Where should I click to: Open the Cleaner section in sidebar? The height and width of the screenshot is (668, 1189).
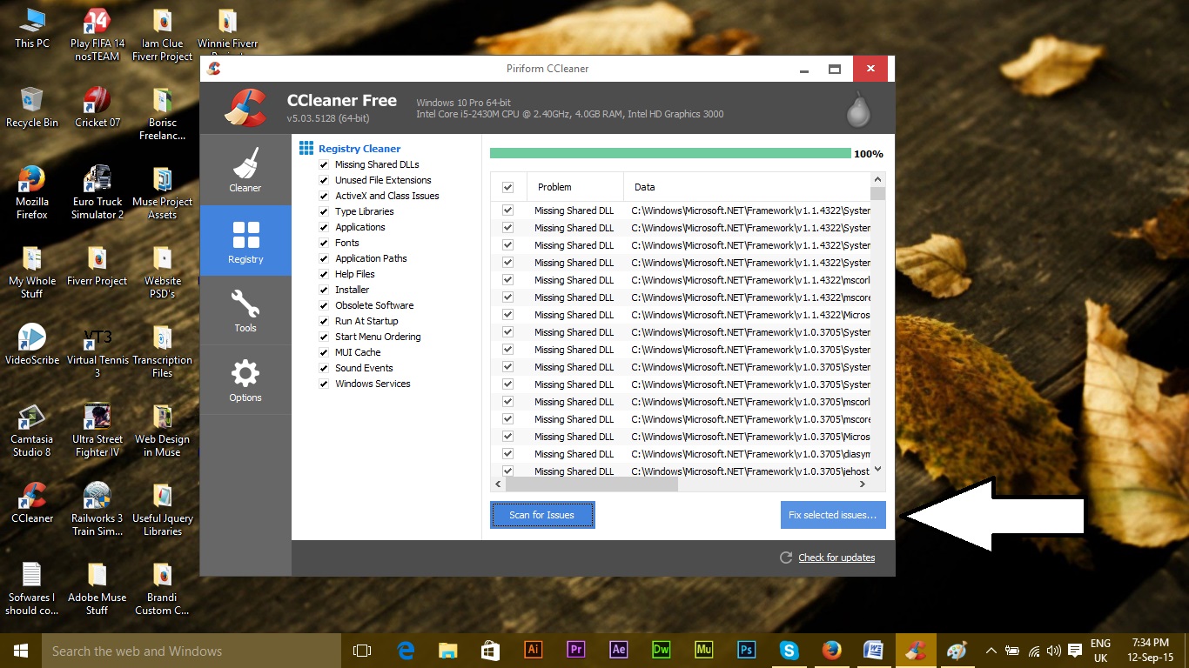pos(245,170)
